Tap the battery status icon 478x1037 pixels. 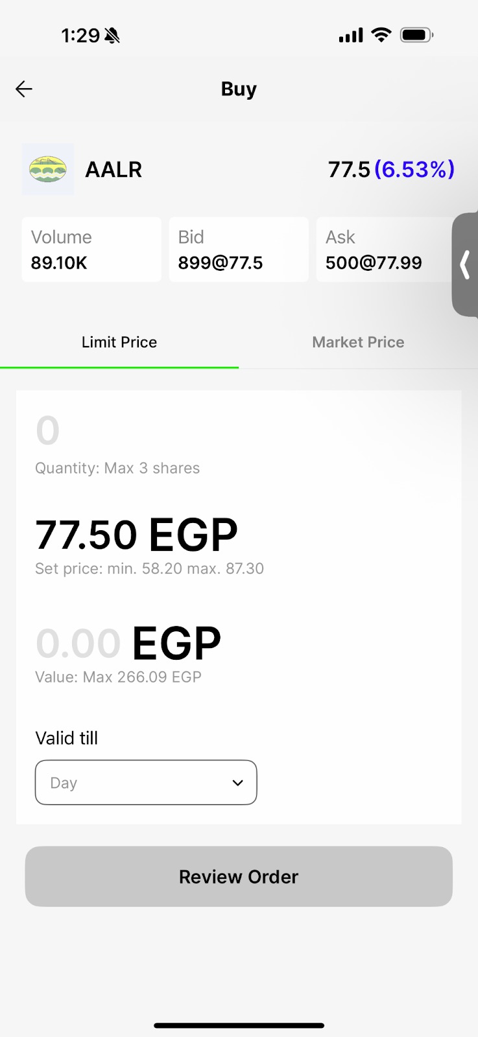coord(416,35)
